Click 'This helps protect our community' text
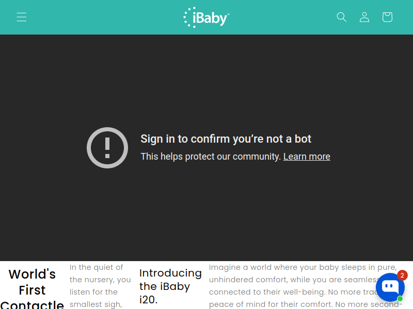Image resolution: width=413 pixels, height=309 pixels. click(211, 157)
